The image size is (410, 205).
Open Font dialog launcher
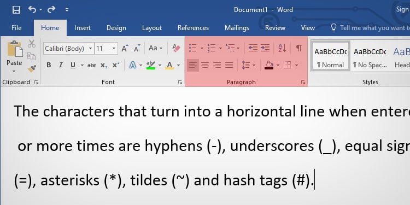[180, 83]
